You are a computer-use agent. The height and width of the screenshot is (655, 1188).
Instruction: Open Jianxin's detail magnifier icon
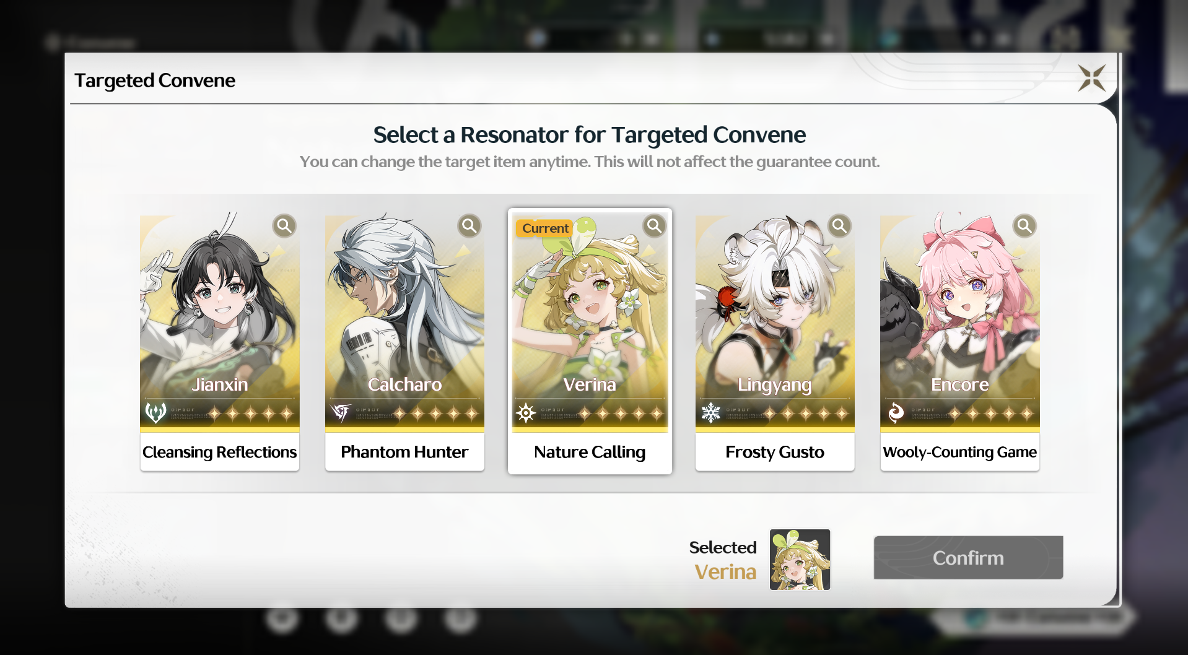(284, 227)
